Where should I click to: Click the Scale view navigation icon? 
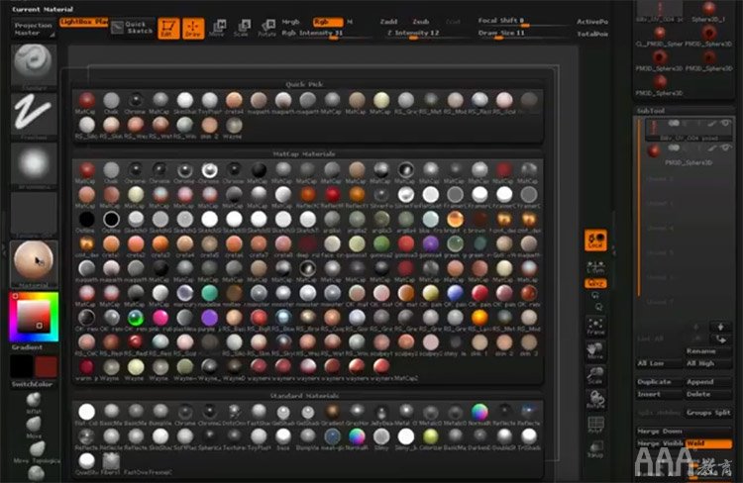point(595,375)
